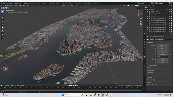The height and width of the screenshot is (97, 173).
Task: Switch to the Shading workspace tab
Action: [x=58, y=4]
